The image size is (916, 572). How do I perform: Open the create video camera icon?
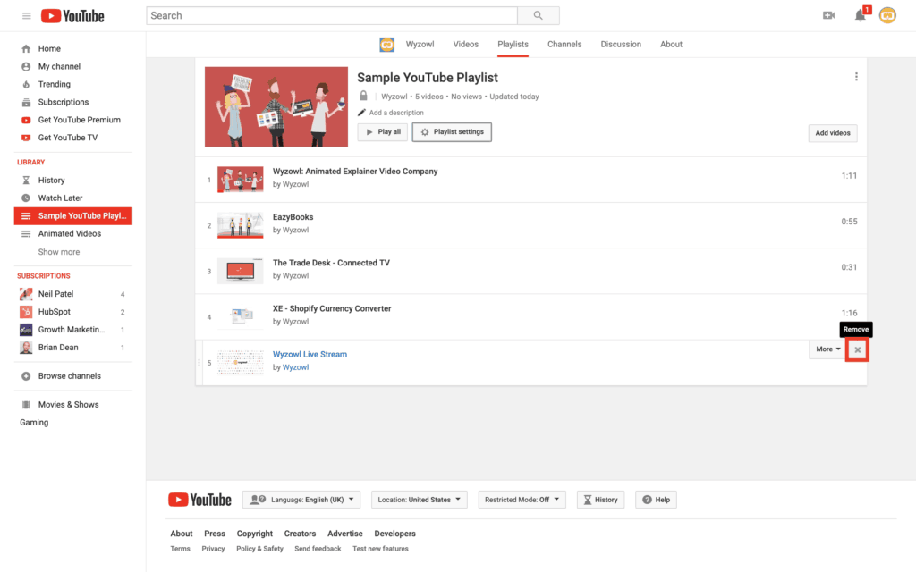point(828,15)
